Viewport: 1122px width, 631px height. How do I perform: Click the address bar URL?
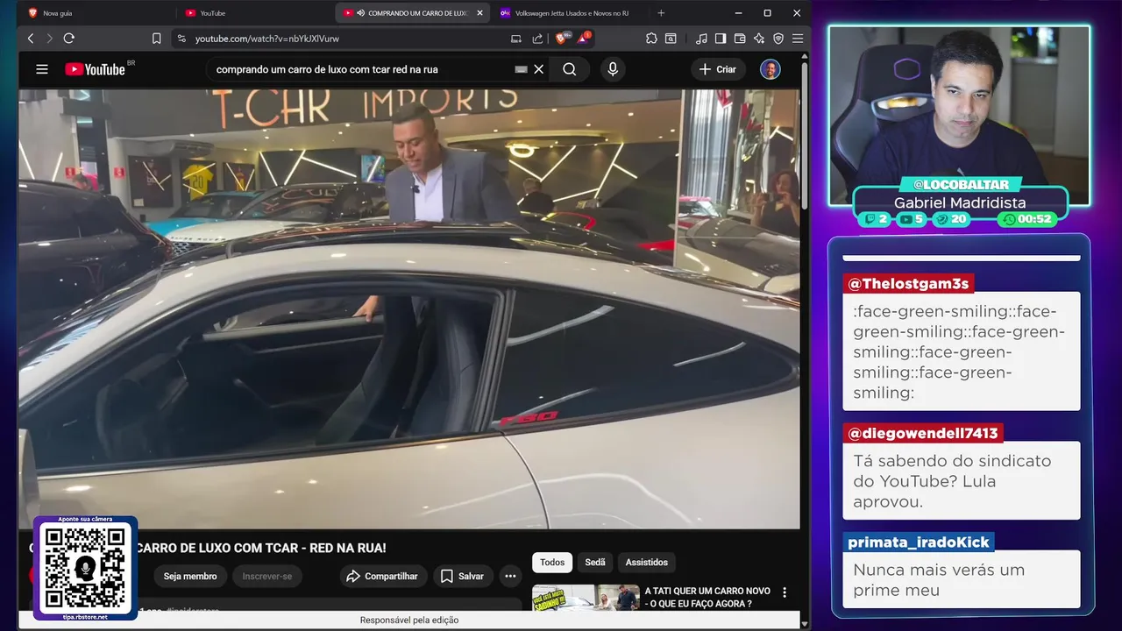click(267, 39)
